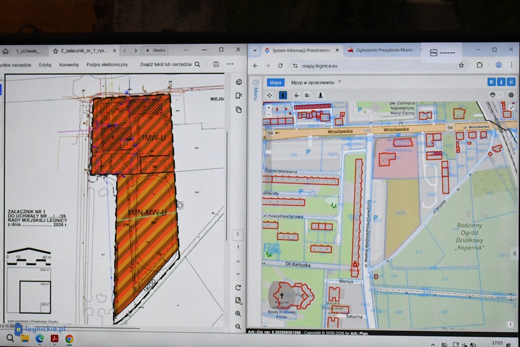Click the Utwórz button in the PDF reader

pyautogui.click(x=156, y=50)
